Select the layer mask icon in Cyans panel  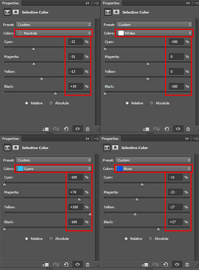pos(16,148)
